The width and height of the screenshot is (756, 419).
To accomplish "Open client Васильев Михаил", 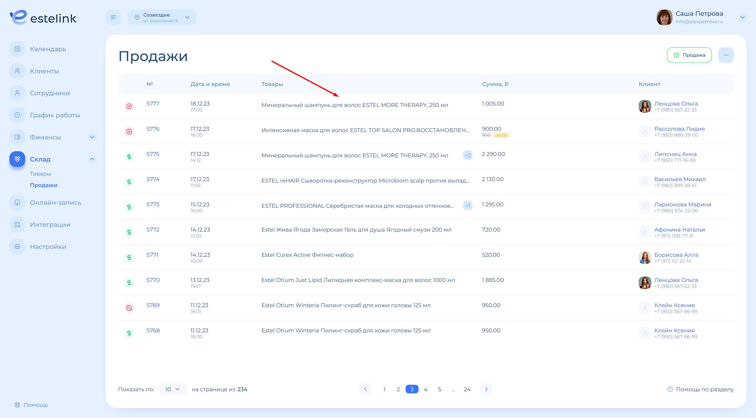I will tap(680, 180).
